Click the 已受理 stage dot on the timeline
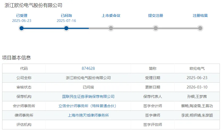The height and width of the screenshot is (131, 222). pyautogui.click(x=22, y=28)
